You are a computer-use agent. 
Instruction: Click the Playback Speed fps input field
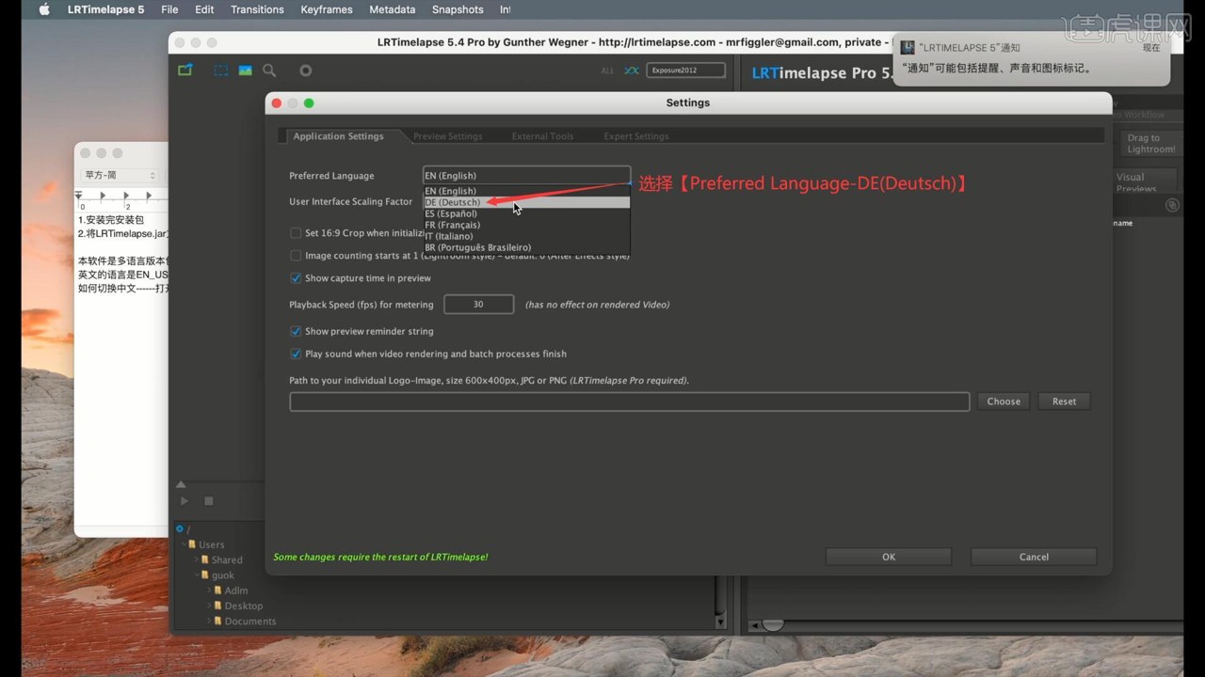click(x=478, y=305)
